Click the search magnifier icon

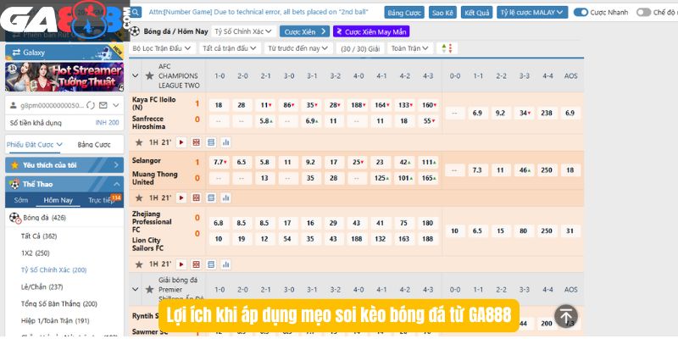coord(136,12)
